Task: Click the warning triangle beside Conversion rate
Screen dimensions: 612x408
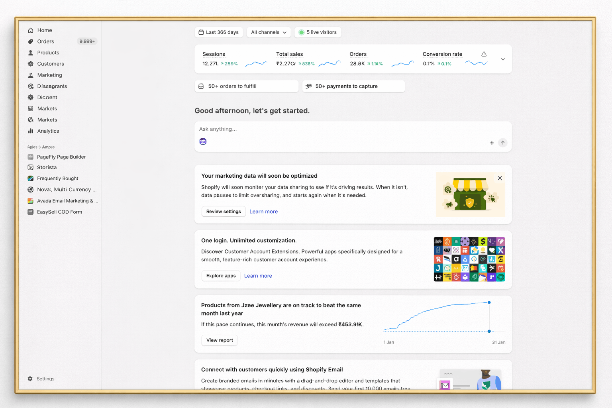Action: click(x=484, y=54)
